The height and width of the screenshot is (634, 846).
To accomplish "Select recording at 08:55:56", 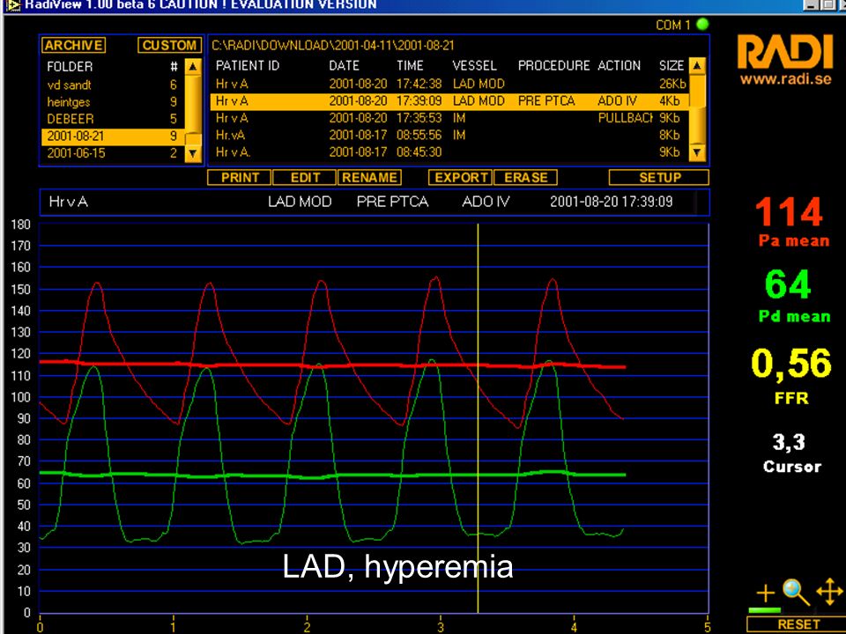I will pos(450,136).
